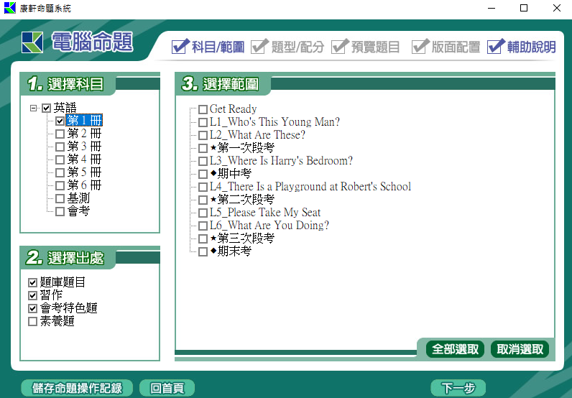Click the 康軒 logo beside 電腦命題
The height and width of the screenshot is (398, 572).
32,42
